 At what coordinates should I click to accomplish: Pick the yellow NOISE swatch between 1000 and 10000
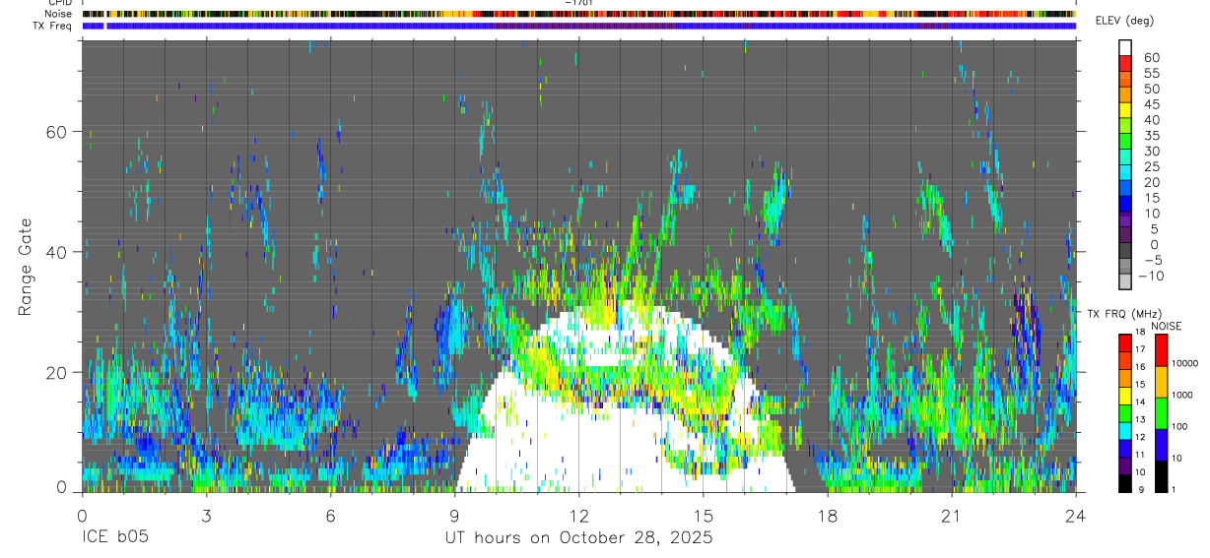coord(1162,382)
